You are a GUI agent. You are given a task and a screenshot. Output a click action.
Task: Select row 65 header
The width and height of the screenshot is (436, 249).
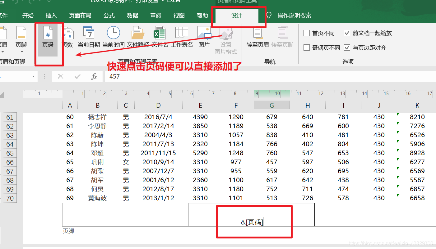click(10, 153)
